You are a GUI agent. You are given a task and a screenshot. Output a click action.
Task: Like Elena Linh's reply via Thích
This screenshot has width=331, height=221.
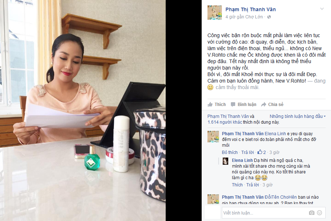click(x=237, y=185)
